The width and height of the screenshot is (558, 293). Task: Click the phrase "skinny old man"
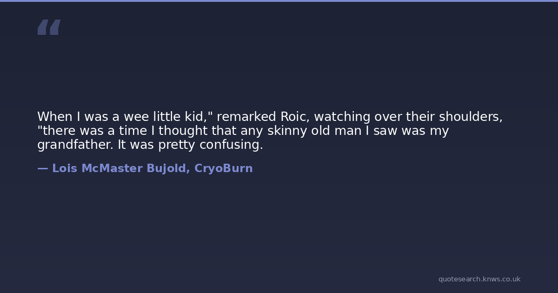pos(314,131)
